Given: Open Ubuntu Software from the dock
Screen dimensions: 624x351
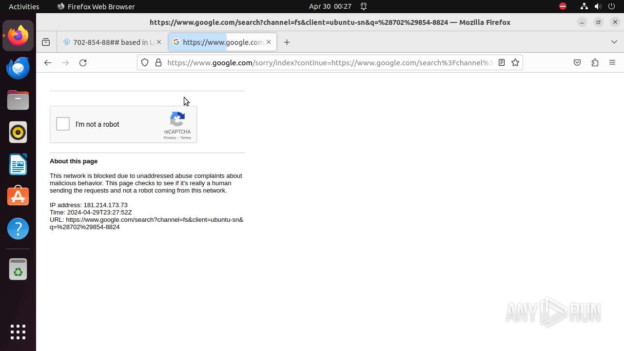Looking at the screenshot, I should click(18, 196).
